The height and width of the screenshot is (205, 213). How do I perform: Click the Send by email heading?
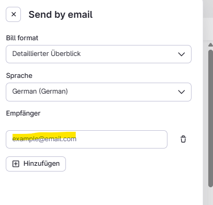pyautogui.click(x=61, y=15)
